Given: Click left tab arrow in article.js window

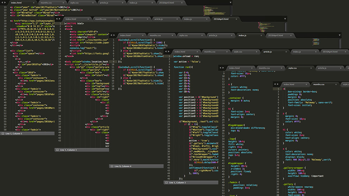Looking at the screenshot, I should (x=166, y=52).
